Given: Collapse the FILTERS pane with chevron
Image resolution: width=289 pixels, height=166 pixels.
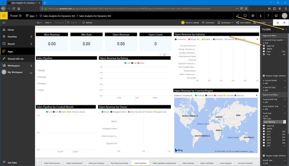Looking at the screenshot, I should coord(286,30).
